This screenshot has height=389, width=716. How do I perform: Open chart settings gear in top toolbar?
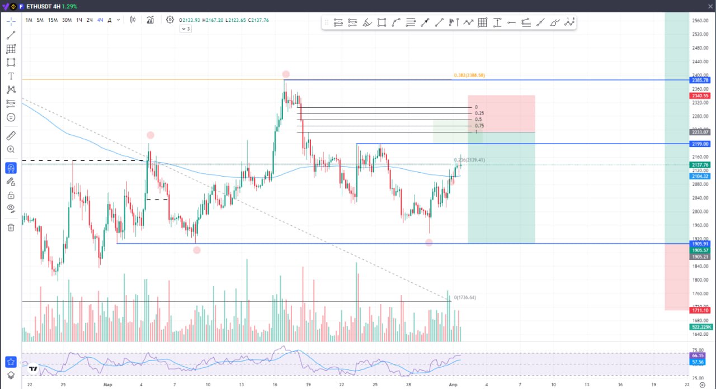click(170, 20)
